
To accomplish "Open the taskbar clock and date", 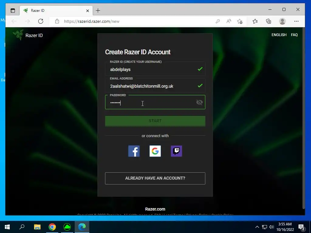I will tap(285, 227).
